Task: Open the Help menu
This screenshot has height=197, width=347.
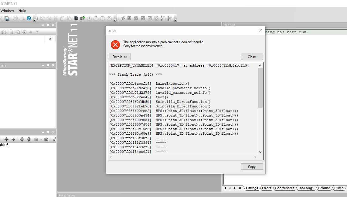Action: pyautogui.click(x=22, y=11)
